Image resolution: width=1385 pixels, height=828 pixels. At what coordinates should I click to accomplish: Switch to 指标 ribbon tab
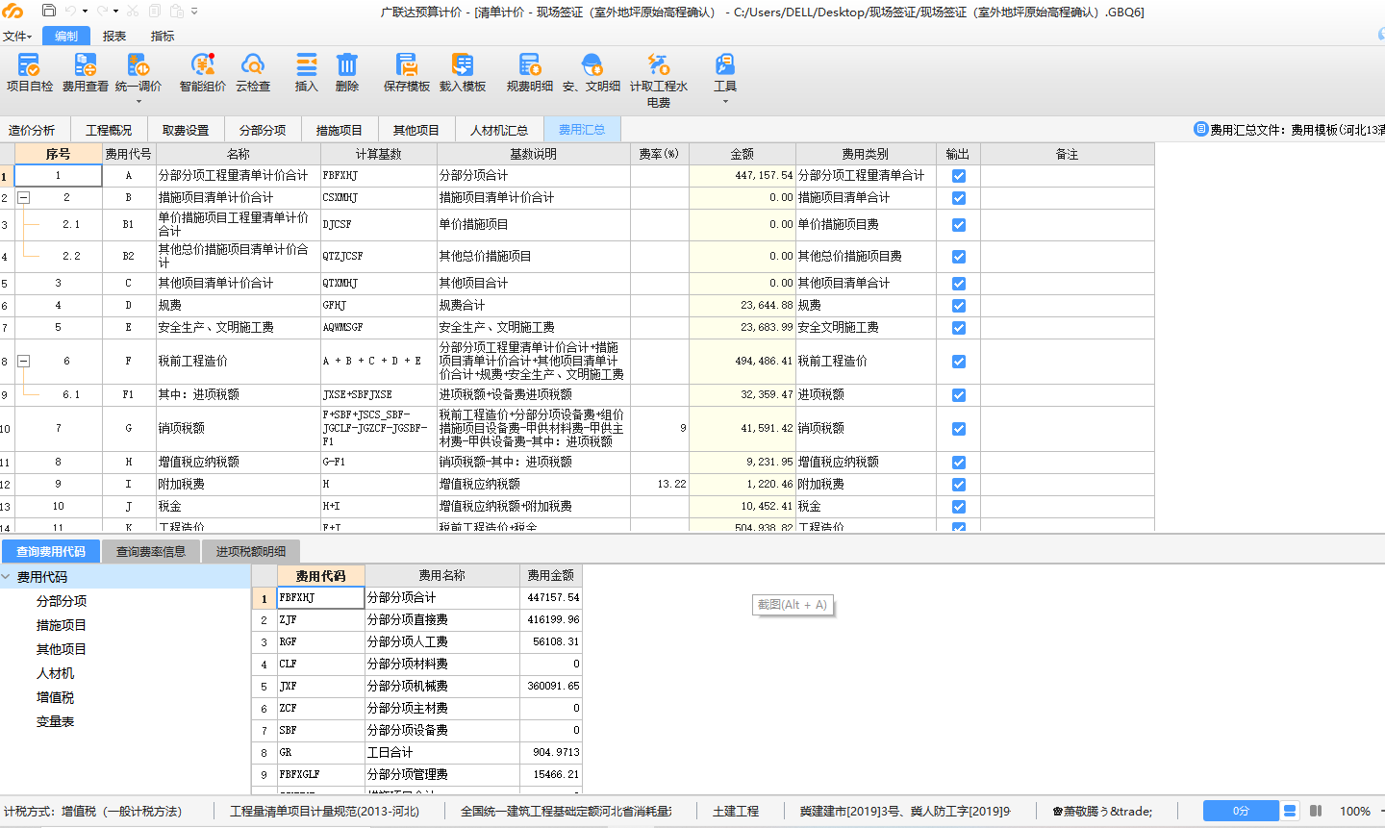coord(163,37)
